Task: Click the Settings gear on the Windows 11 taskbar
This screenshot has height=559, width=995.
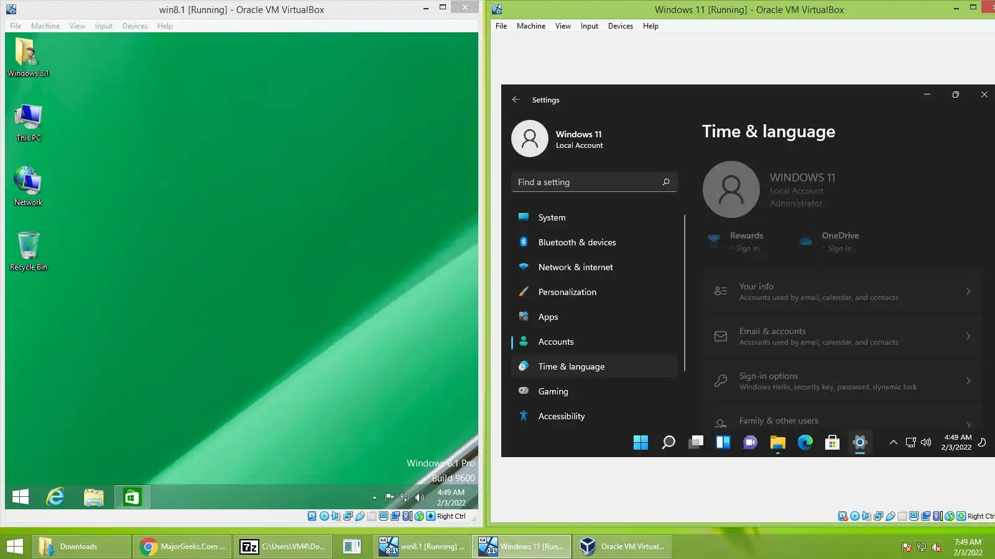Action: [x=860, y=442]
